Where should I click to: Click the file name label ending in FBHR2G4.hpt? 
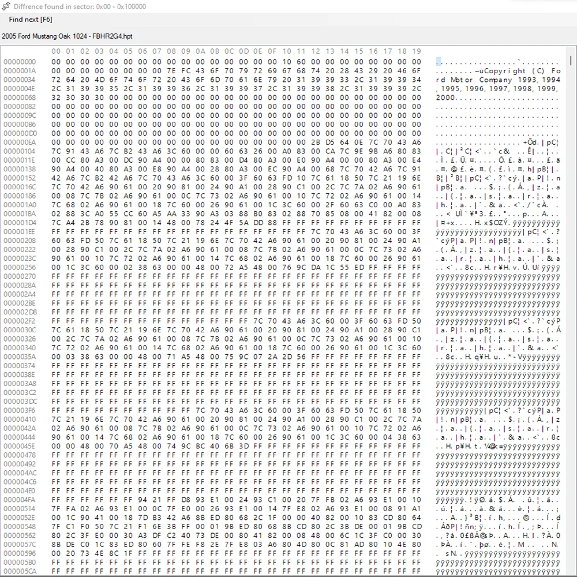pos(67,36)
